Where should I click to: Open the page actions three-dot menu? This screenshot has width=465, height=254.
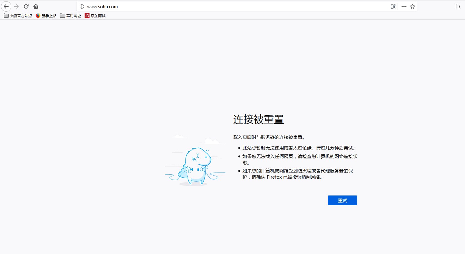[x=404, y=6]
